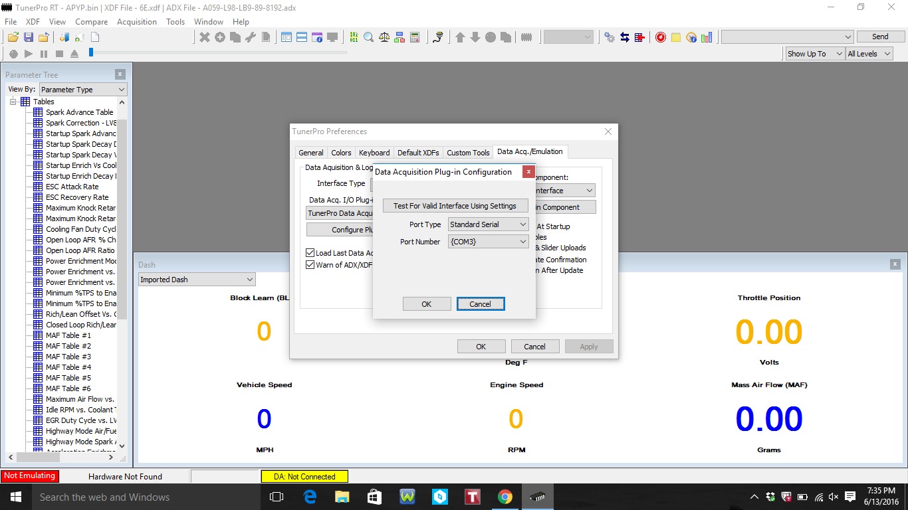908x510 pixels.
Task: Click the magnifying glass search icon
Action: click(368, 37)
